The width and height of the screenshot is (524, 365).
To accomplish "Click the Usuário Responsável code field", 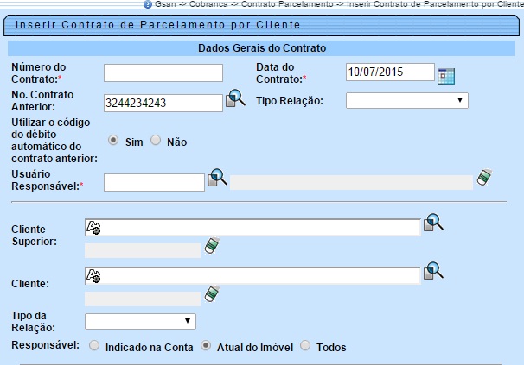I will pyautogui.click(x=153, y=181).
